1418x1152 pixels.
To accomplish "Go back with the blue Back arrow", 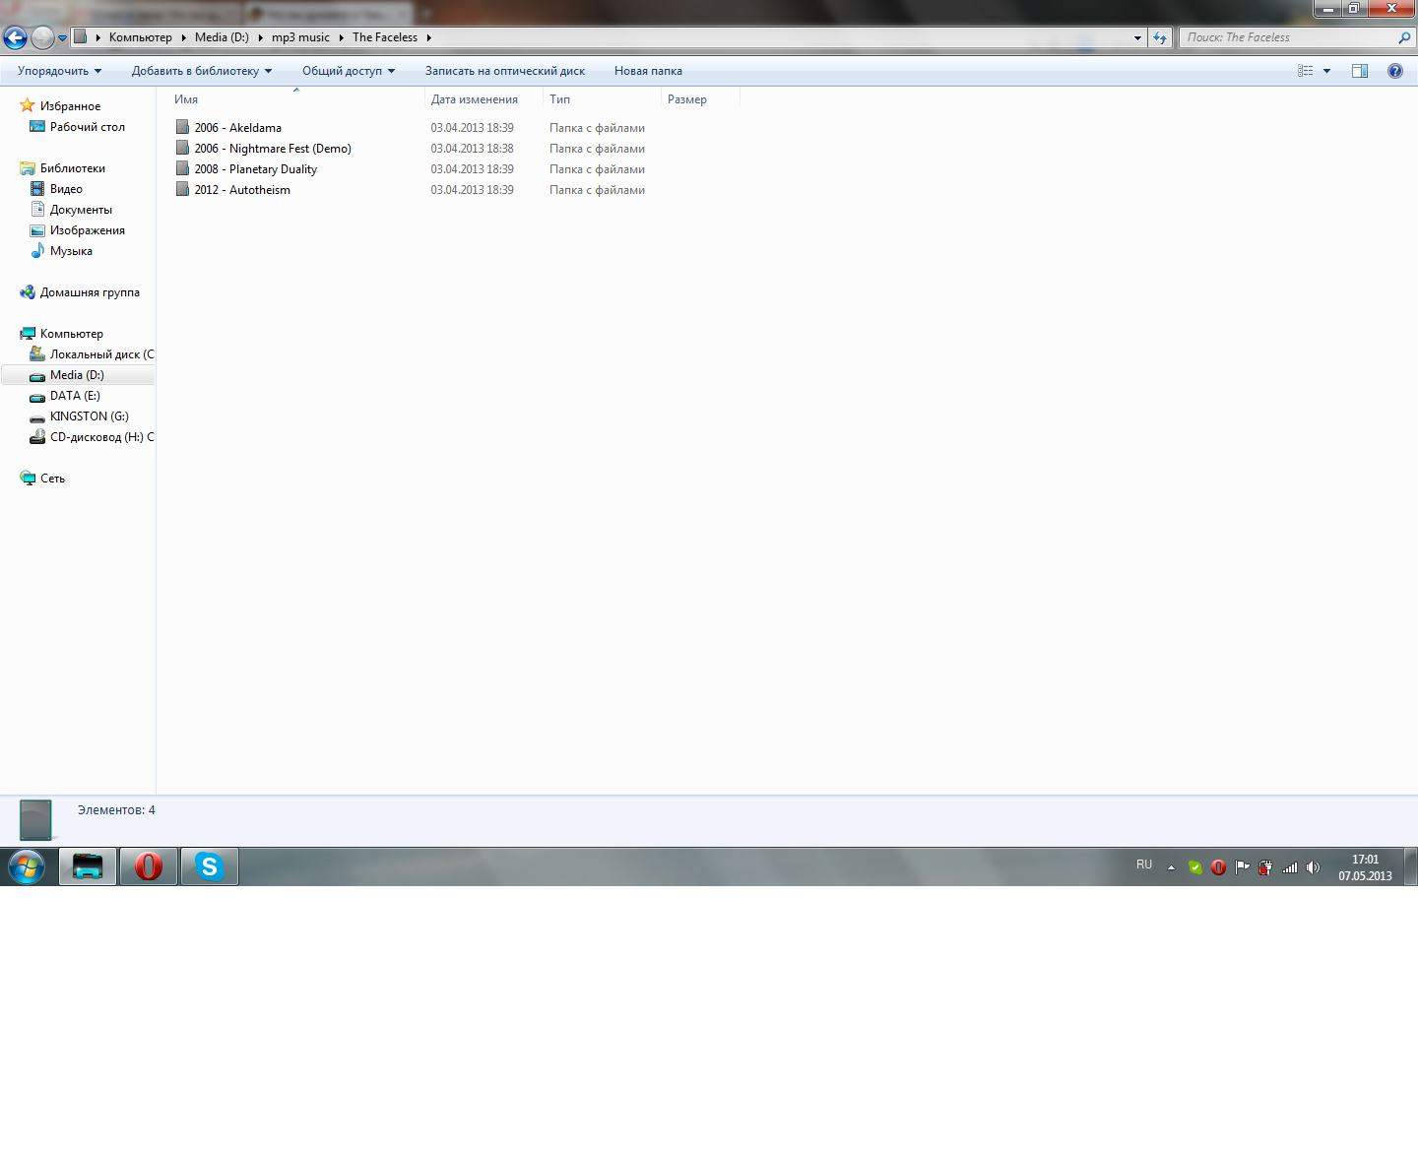I will point(15,38).
